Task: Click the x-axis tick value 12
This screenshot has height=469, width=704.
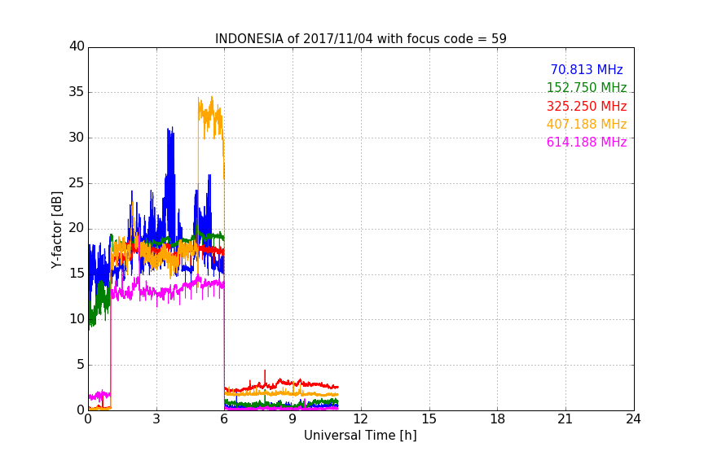Action: pyautogui.click(x=361, y=419)
